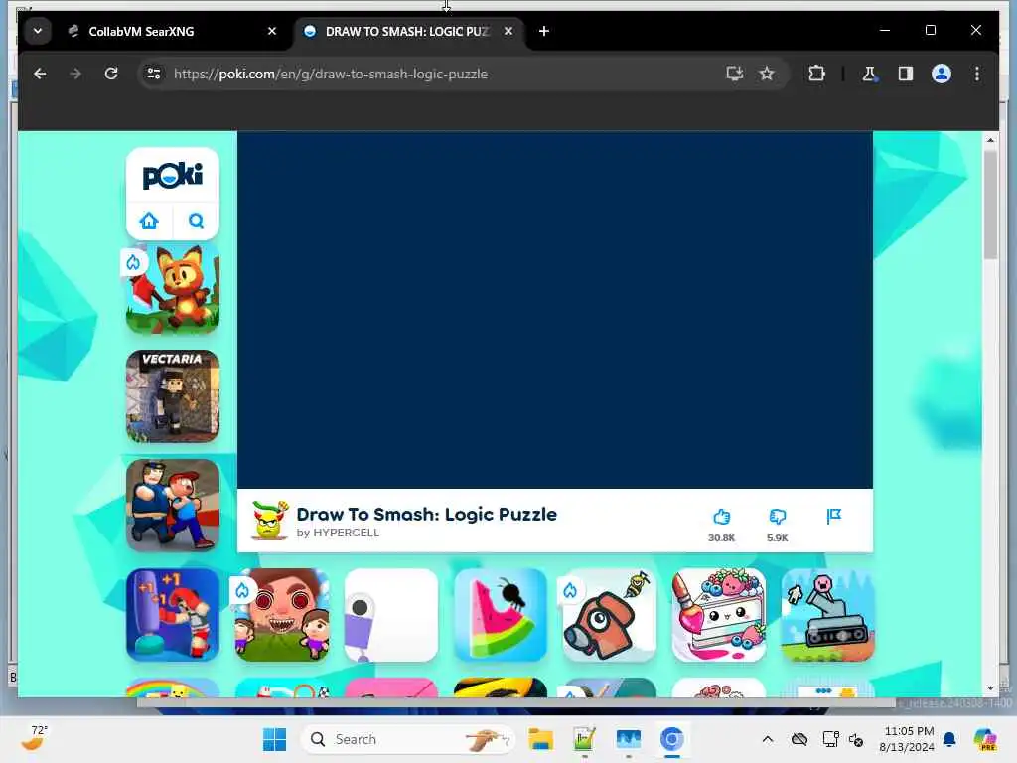Open the cop and robber game thumbnail
1017x763 pixels.
click(x=173, y=506)
